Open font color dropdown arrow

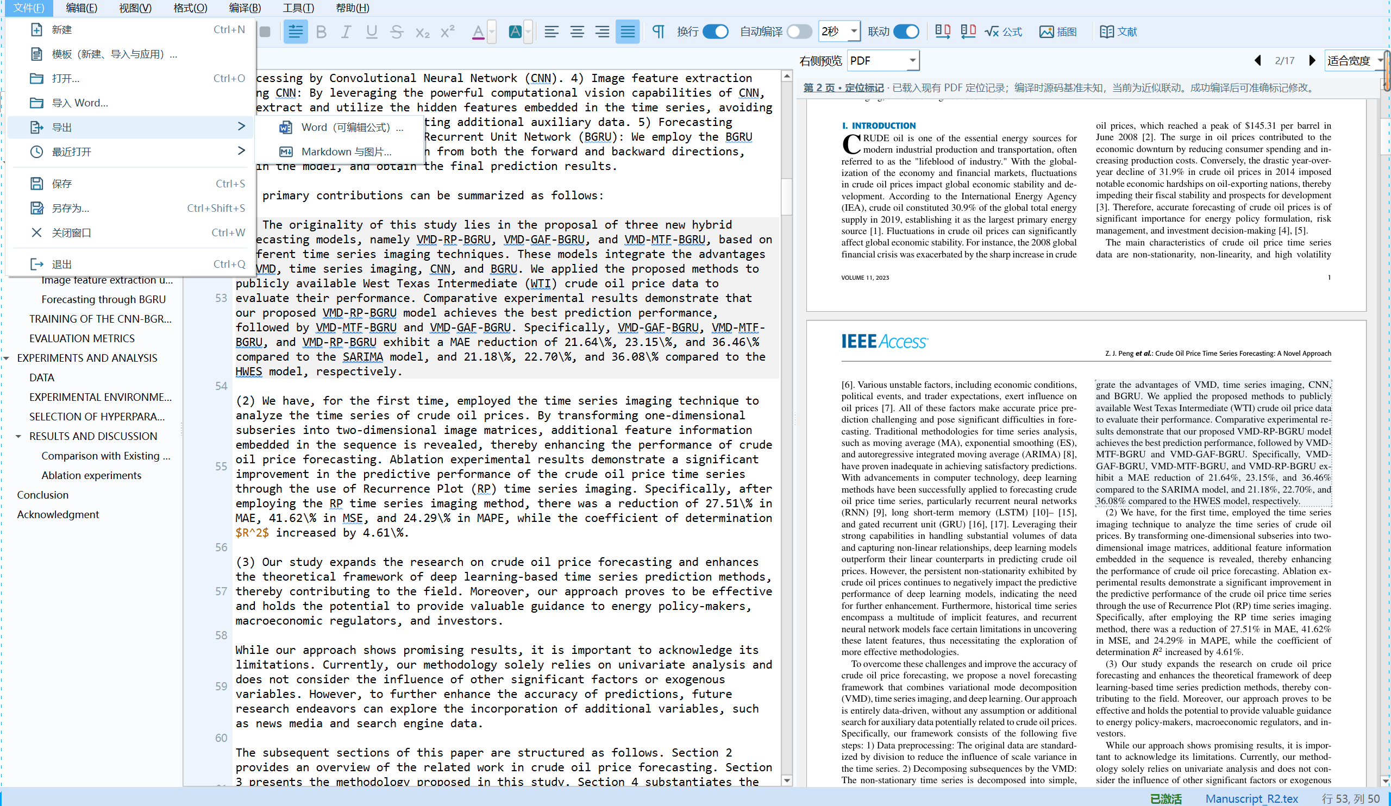(492, 32)
